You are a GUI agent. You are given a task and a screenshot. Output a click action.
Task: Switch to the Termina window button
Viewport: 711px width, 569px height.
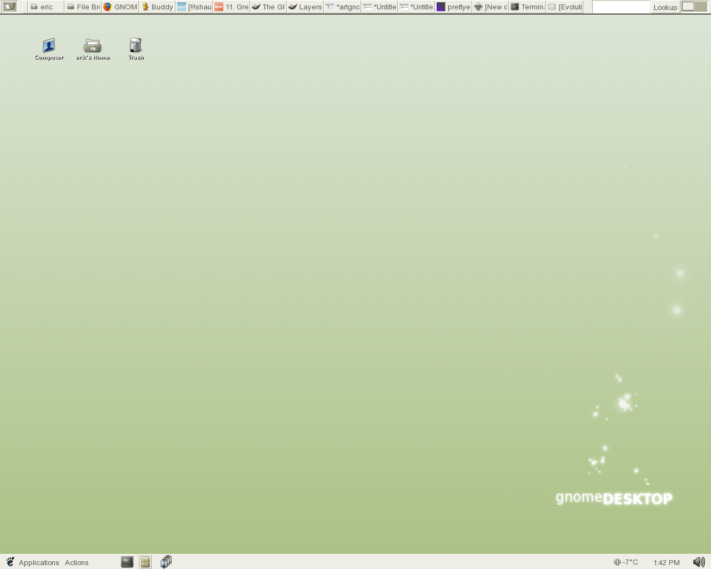527,7
